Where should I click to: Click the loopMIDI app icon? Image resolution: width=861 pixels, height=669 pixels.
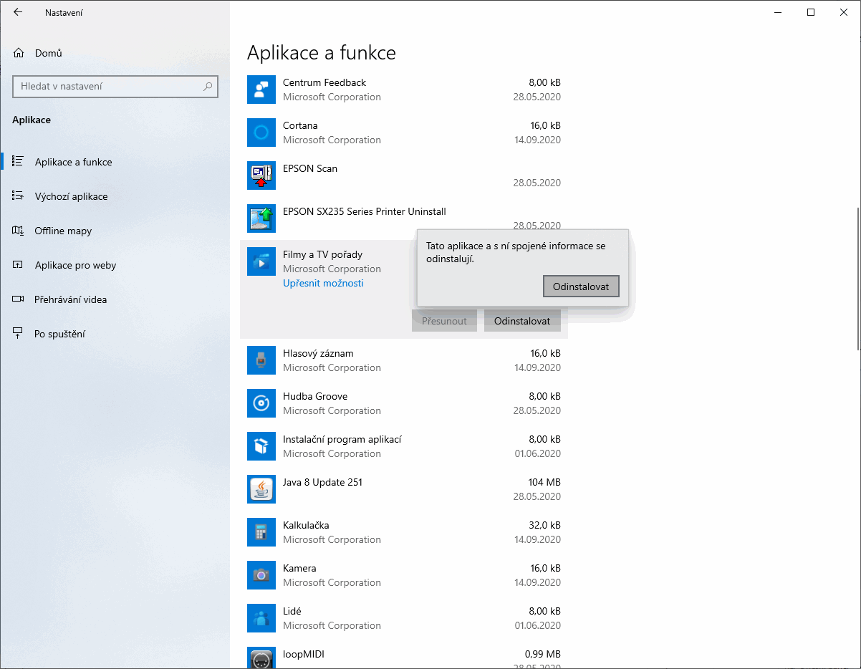[261, 658]
